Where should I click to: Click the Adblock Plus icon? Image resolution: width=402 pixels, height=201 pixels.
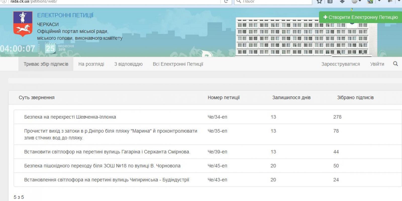[354, 2]
